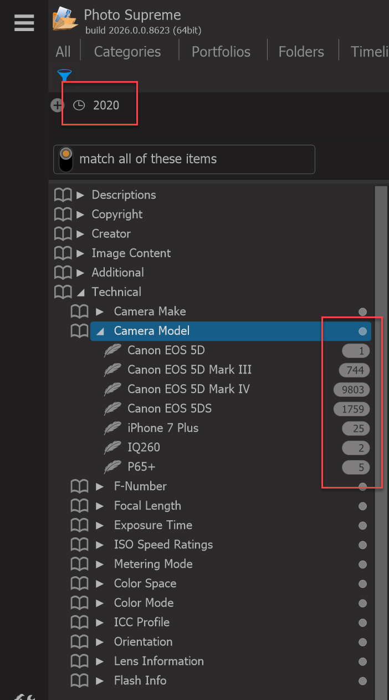
Task: Toggle the dot indicator on Metering Mode row
Action: point(363,565)
